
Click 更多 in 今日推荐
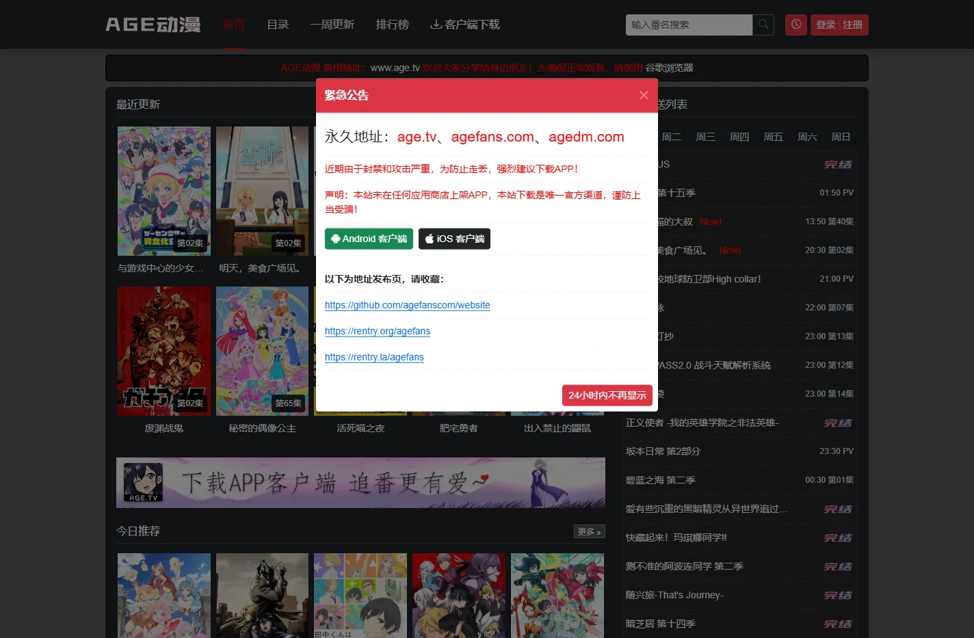(x=589, y=531)
